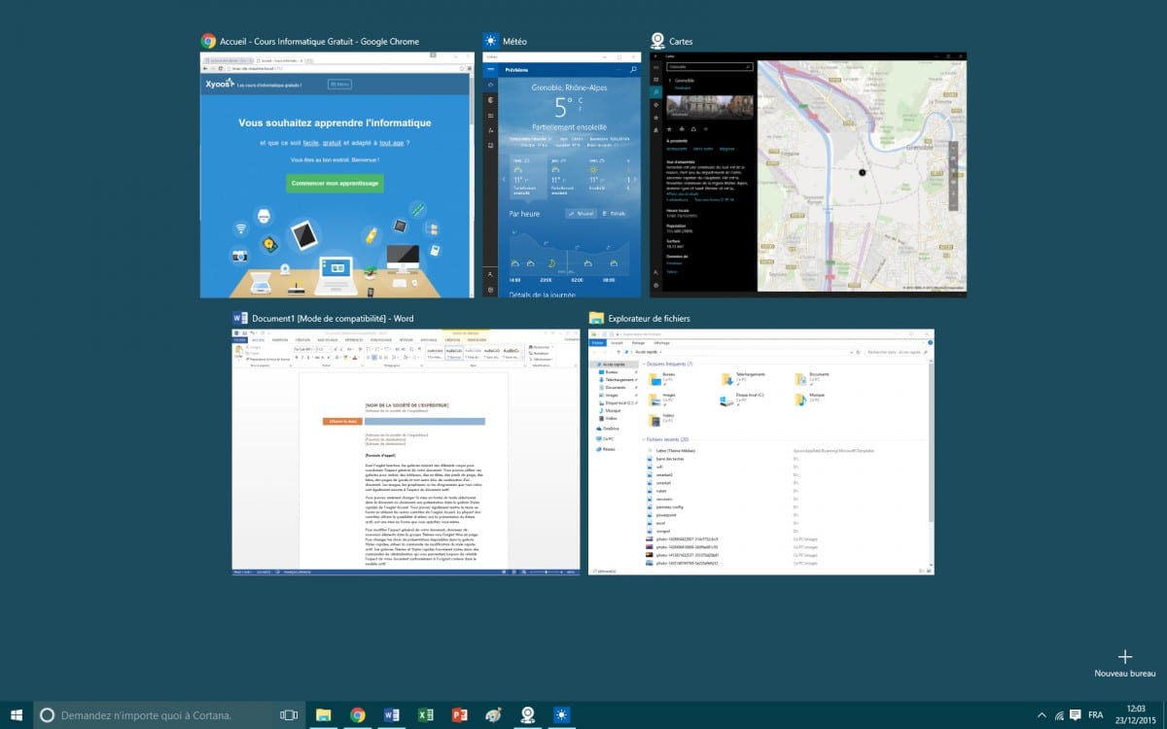The width and height of the screenshot is (1167, 729).
Task: Click the Task View button in taskbar
Action: [x=289, y=714]
